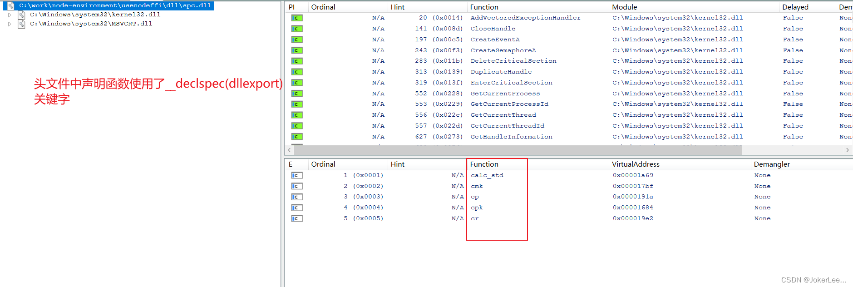Click the imports horizontal scrollbar thumb
Viewport: 853px width, 287px height.
coord(518,150)
